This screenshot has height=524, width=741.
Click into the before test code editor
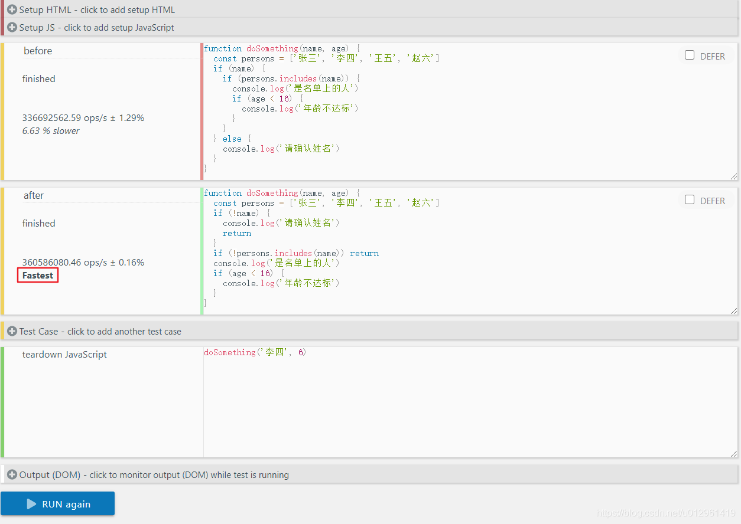click(x=470, y=112)
